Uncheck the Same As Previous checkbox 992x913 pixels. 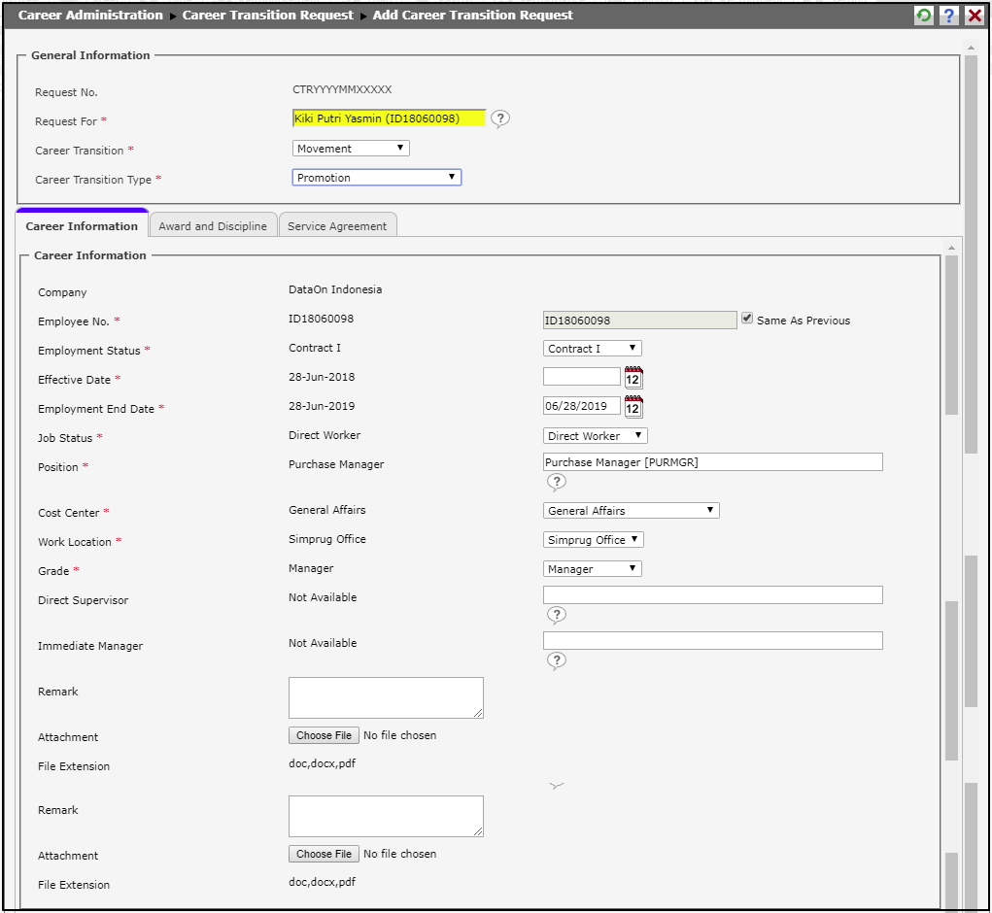click(747, 319)
